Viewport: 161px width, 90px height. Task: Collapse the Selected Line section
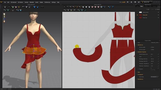tap(137, 45)
